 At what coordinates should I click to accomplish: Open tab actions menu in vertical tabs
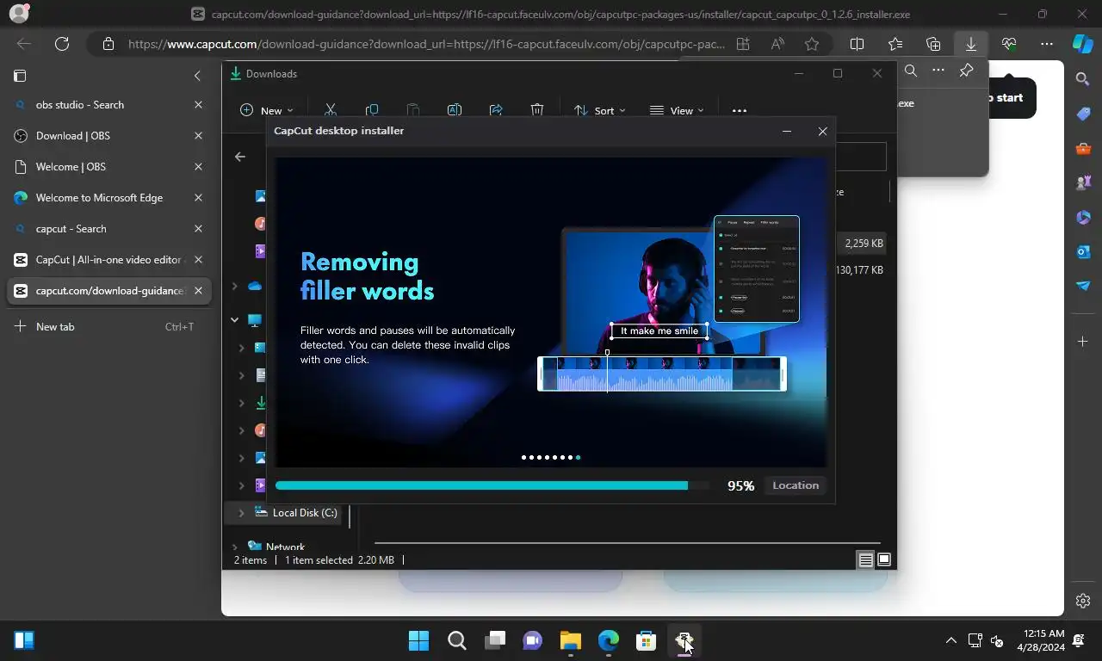pos(21,76)
